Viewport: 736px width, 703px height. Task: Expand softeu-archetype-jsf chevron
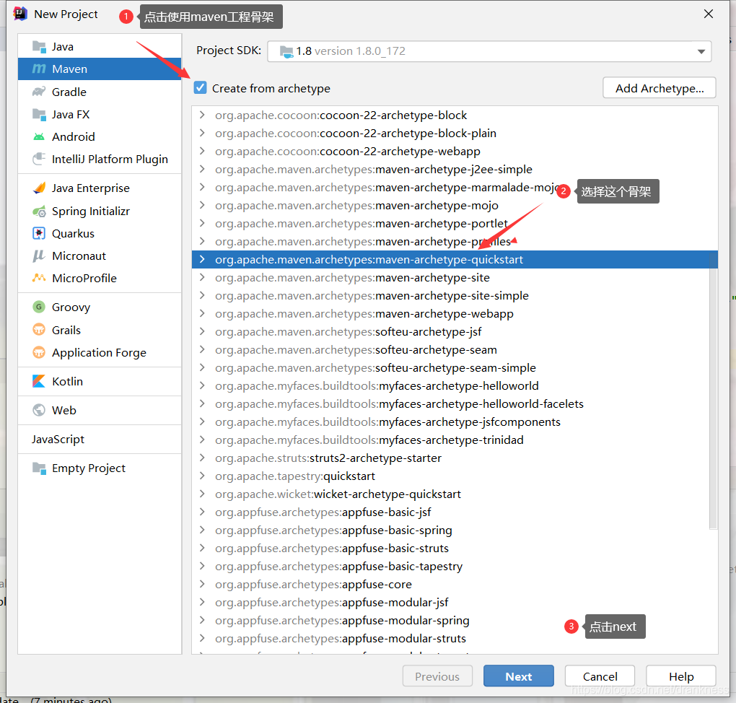(202, 331)
